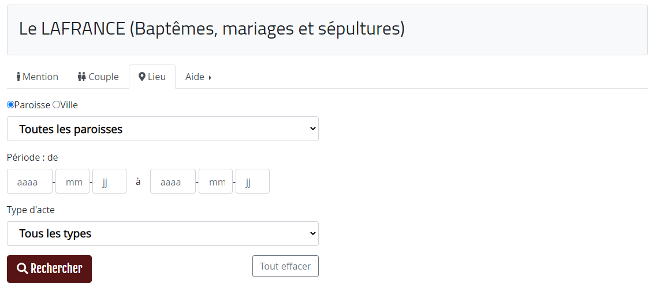
Task: Click the Rechercher search button
Action: pyautogui.click(x=49, y=269)
